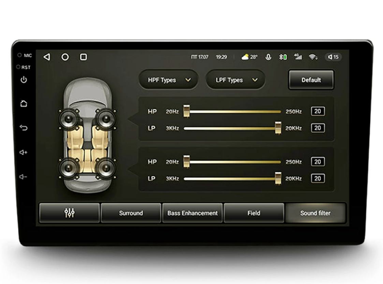Tap the house icon on left bezel
Screen dimensions: 383x284
click(24, 103)
